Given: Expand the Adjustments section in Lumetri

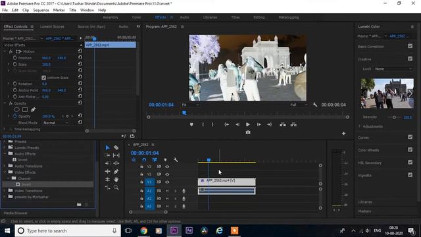Looking at the screenshot, I should point(360,126).
